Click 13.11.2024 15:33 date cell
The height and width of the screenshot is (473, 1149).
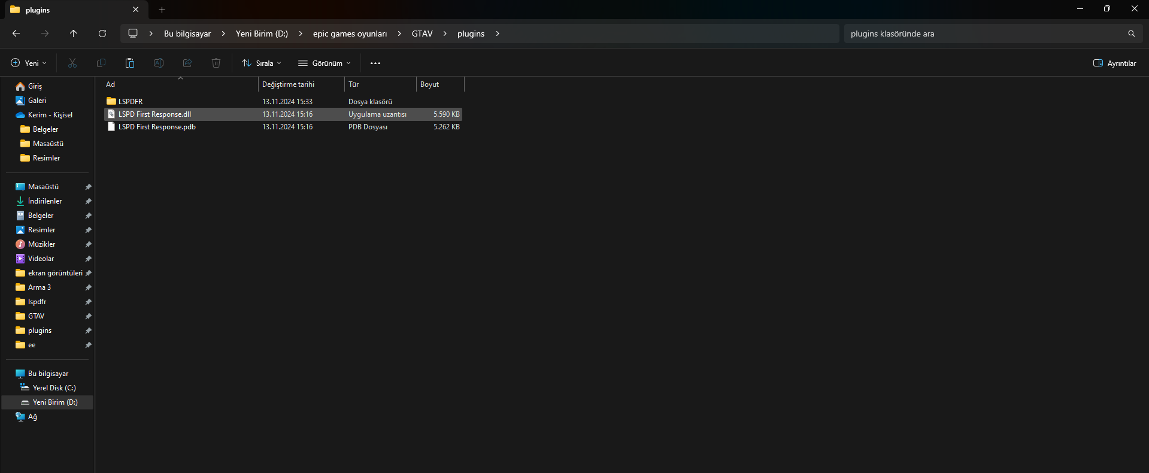pyautogui.click(x=287, y=101)
